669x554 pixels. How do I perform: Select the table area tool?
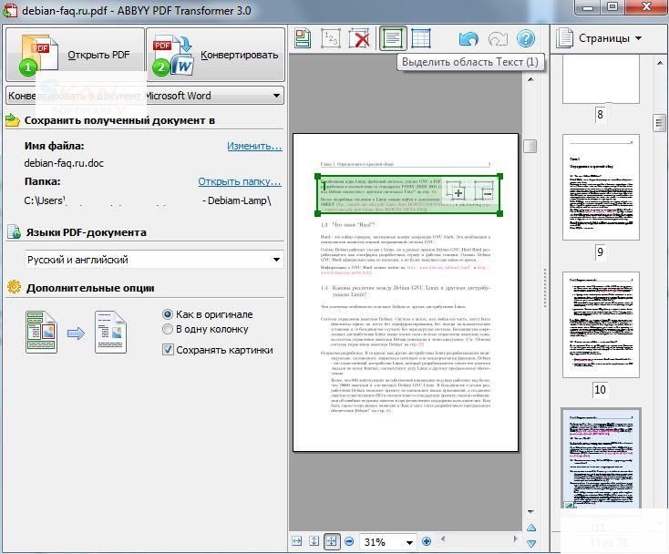421,39
